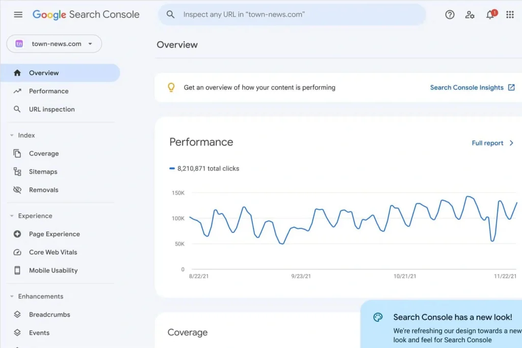The width and height of the screenshot is (522, 348).
Task: Select Overview in the sidebar
Action: (x=60, y=73)
